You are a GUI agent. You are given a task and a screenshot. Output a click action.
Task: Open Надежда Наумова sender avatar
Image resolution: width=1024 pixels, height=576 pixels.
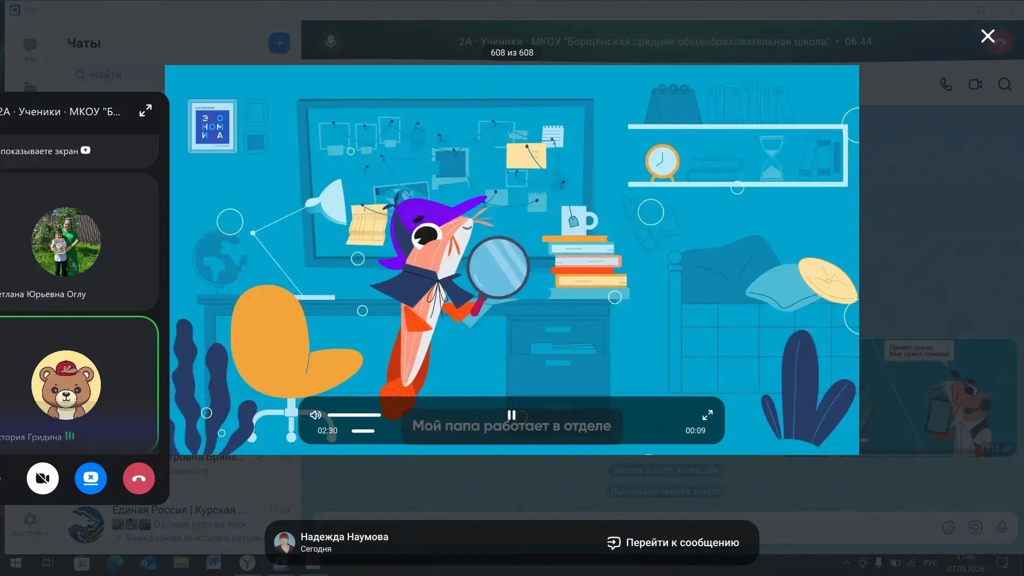click(284, 542)
